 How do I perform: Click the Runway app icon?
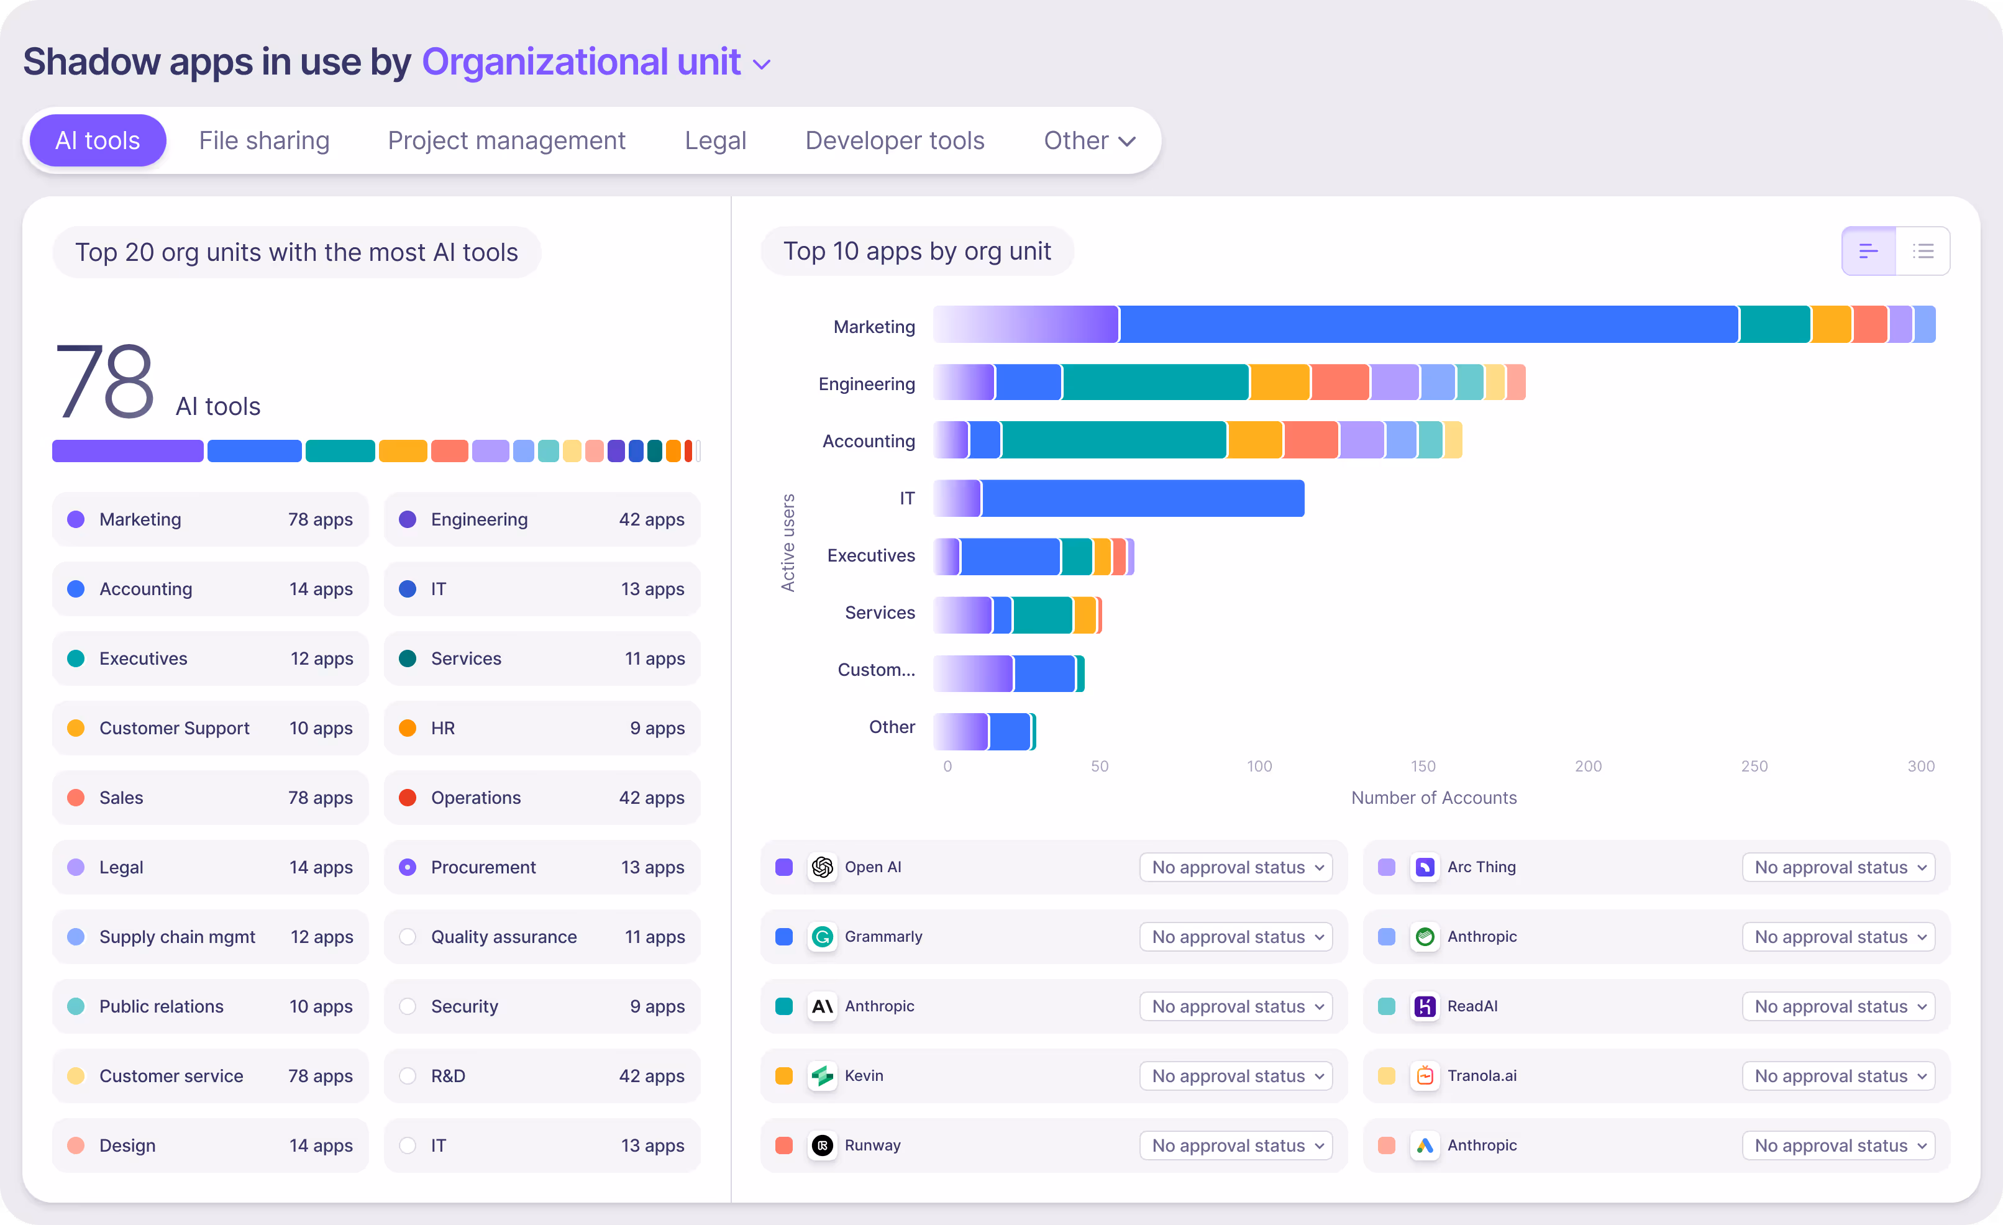pyautogui.click(x=822, y=1145)
